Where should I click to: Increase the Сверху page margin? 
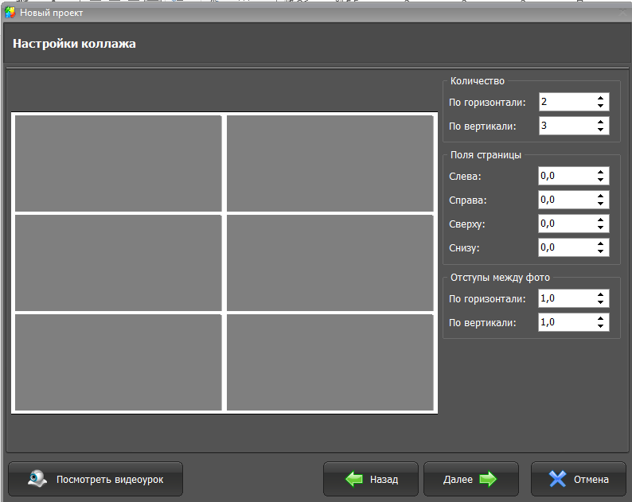(x=600, y=220)
